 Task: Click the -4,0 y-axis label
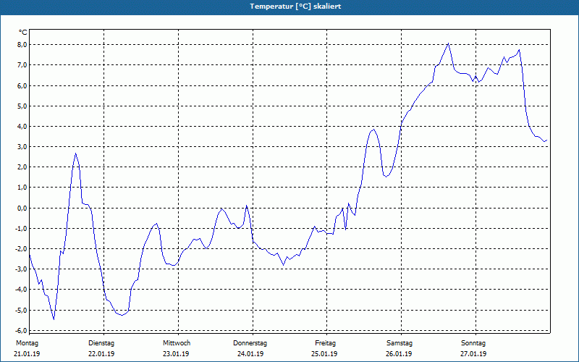(22, 289)
